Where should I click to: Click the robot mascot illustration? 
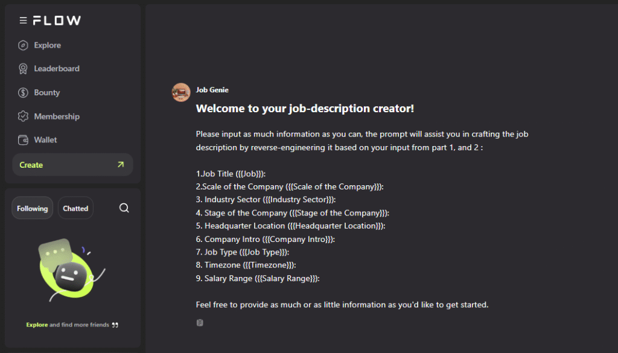coord(68,270)
